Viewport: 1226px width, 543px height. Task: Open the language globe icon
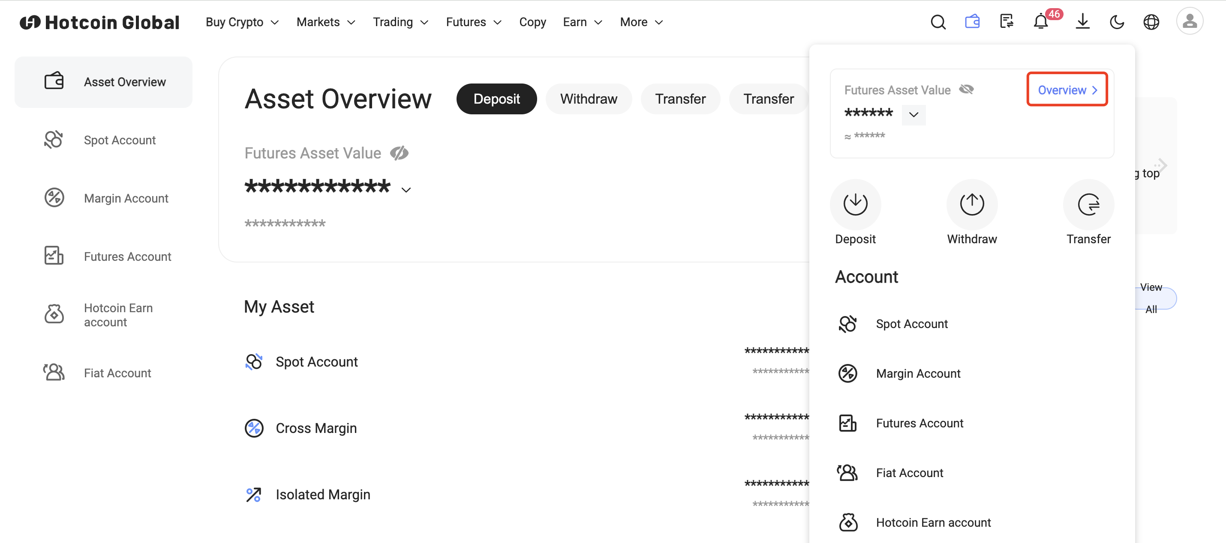1151,22
